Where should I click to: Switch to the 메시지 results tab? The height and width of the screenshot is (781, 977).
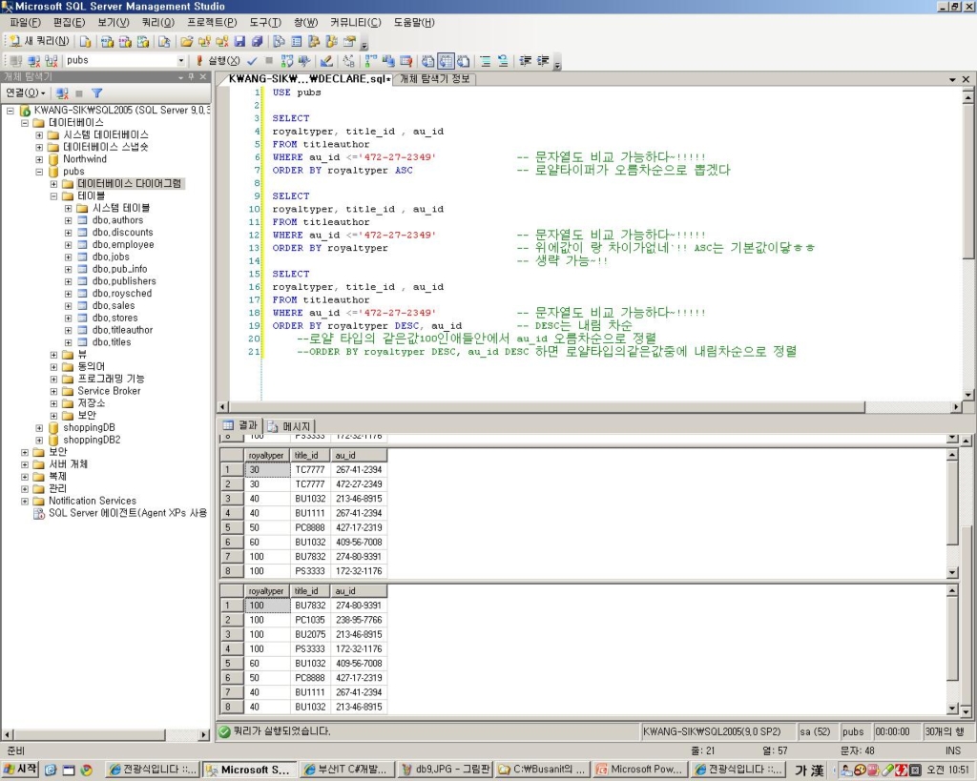pyautogui.click(x=290, y=426)
